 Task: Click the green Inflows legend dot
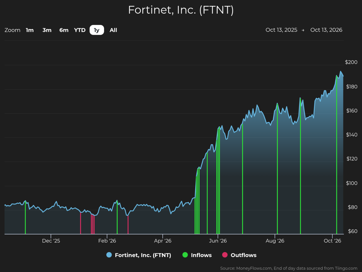(185, 255)
